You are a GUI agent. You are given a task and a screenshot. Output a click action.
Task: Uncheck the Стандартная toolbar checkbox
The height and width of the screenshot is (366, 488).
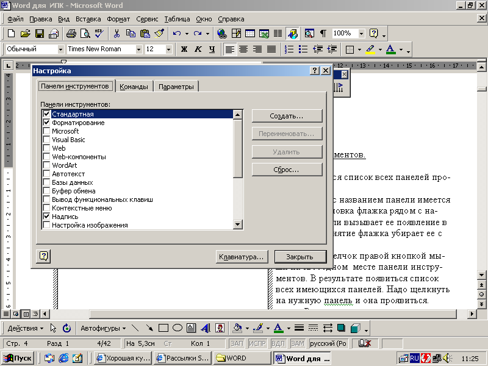pos(46,114)
